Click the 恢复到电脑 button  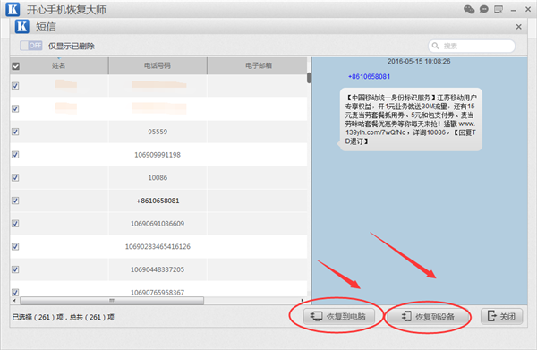coord(338,316)
